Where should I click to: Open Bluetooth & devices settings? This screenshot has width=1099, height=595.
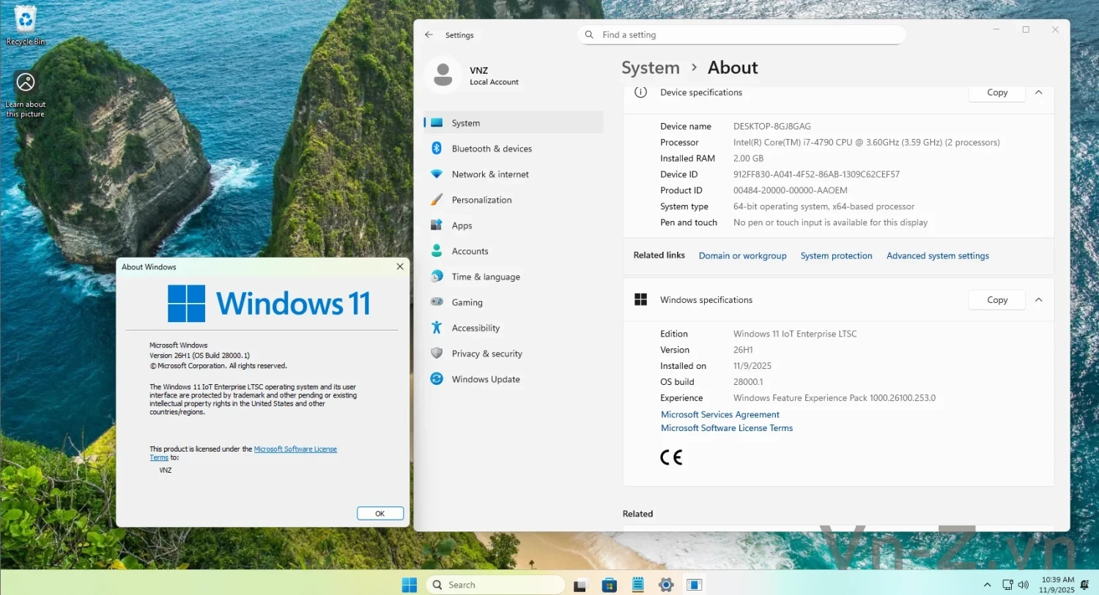tap(491, 149)
